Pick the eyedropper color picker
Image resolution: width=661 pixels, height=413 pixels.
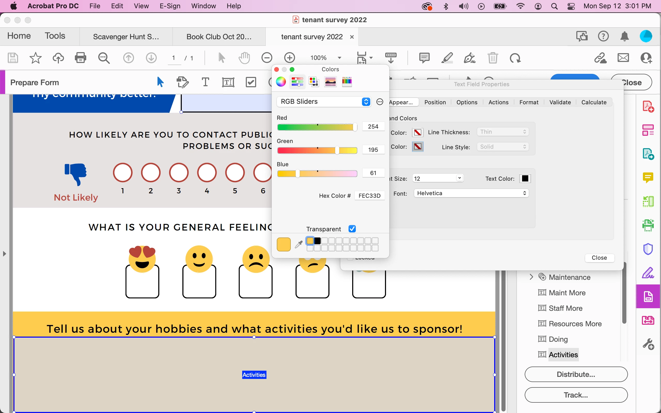click(x=298, y=244)
